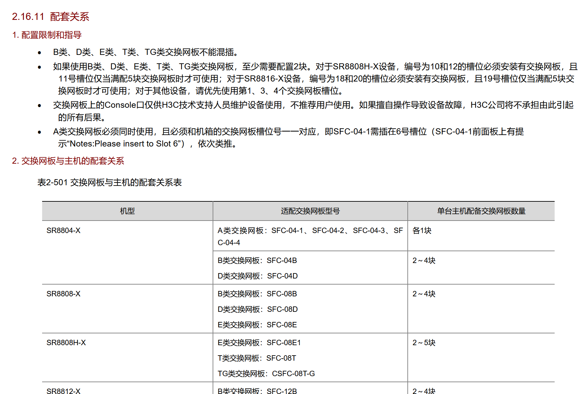Click the text "Notes:Please insert to Slot 6"
588x394 pixels.
tap(124, 144)
